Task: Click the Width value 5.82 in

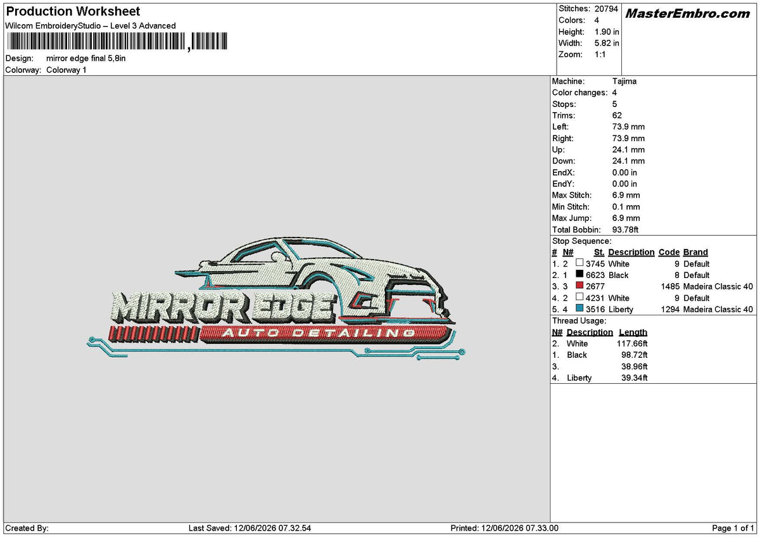Action: coord(607,43)
